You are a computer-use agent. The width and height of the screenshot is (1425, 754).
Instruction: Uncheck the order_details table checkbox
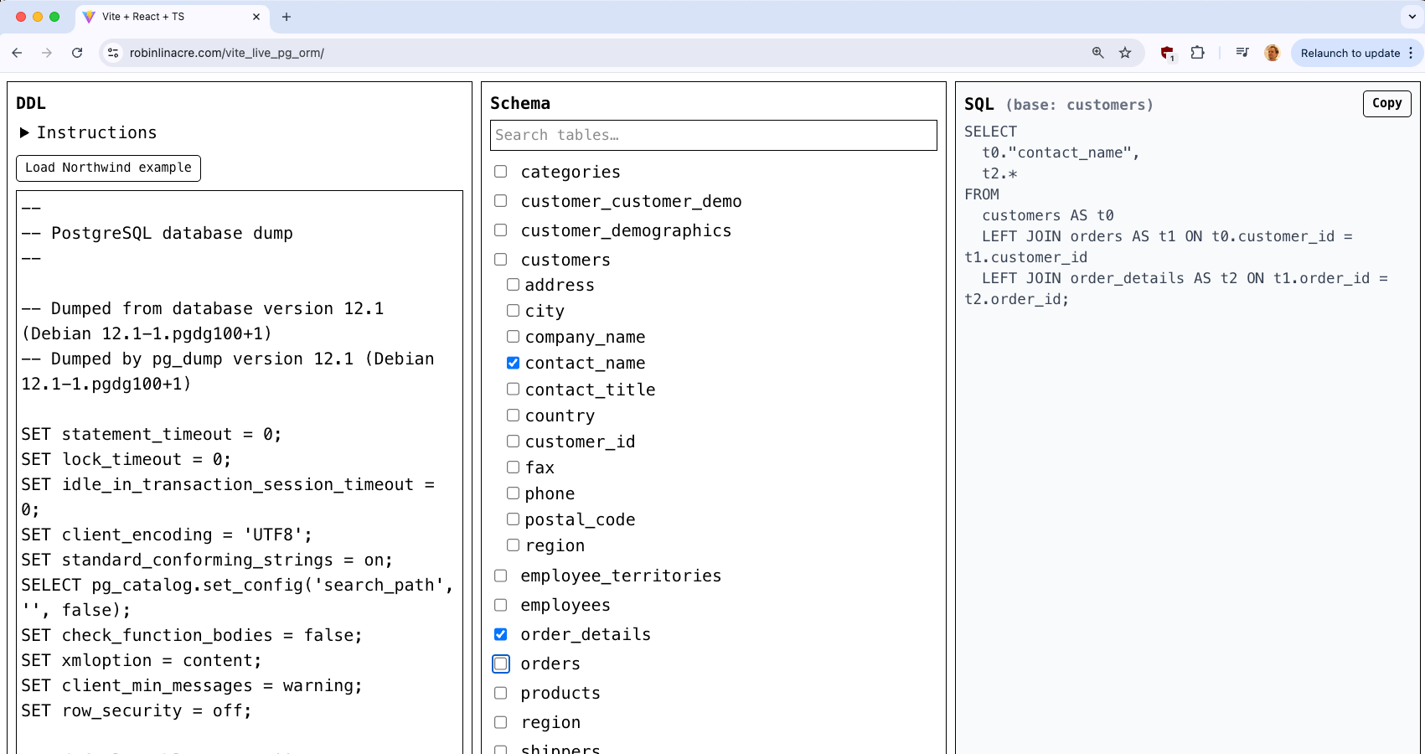500,634
